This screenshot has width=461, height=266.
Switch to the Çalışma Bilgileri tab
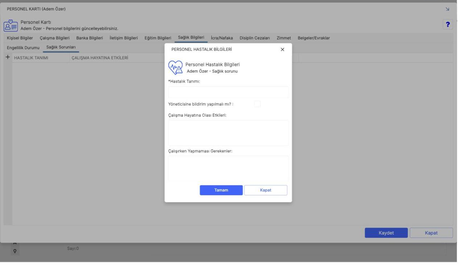tap(55, 38)
